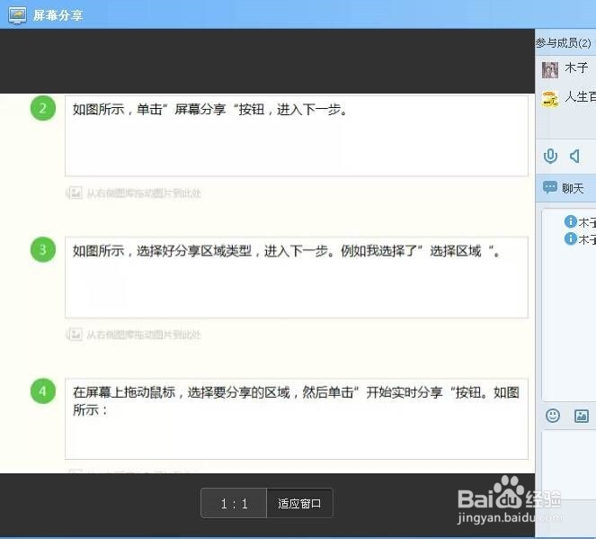Click the 参与成员(2) header
The image size is (596, 539).
pos(564,43)
